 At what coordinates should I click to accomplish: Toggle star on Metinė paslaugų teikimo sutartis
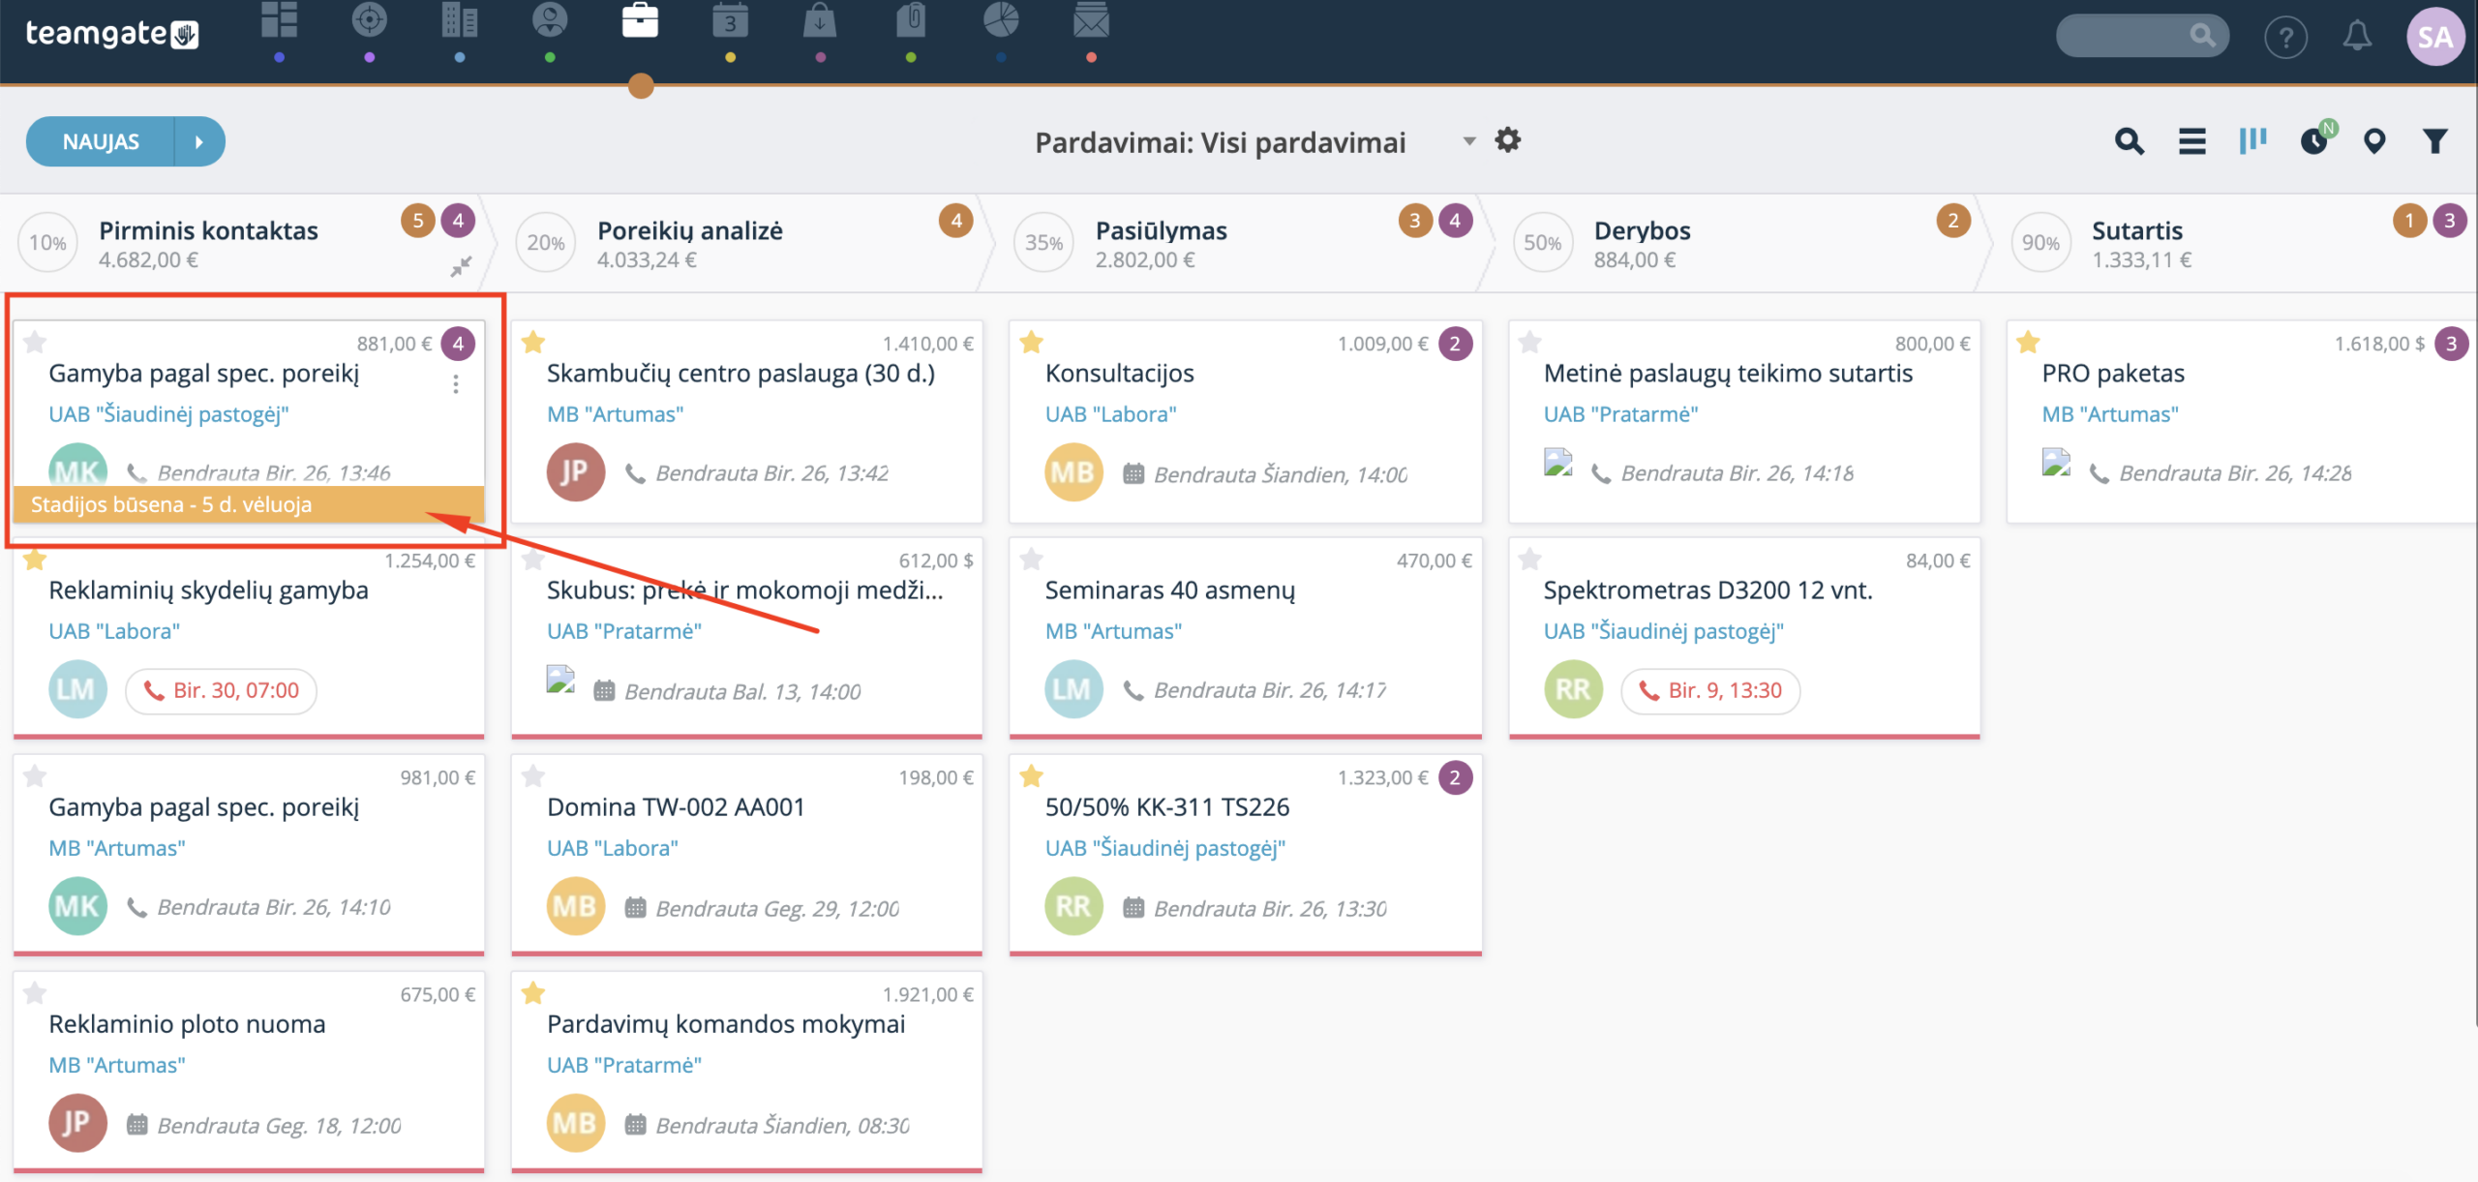[1530, 342]
